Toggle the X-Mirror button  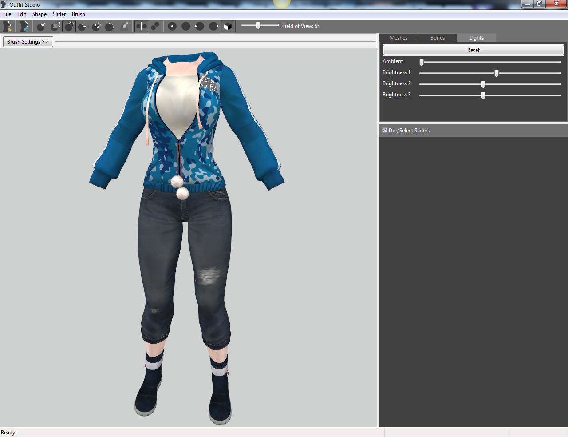point(141,26)
